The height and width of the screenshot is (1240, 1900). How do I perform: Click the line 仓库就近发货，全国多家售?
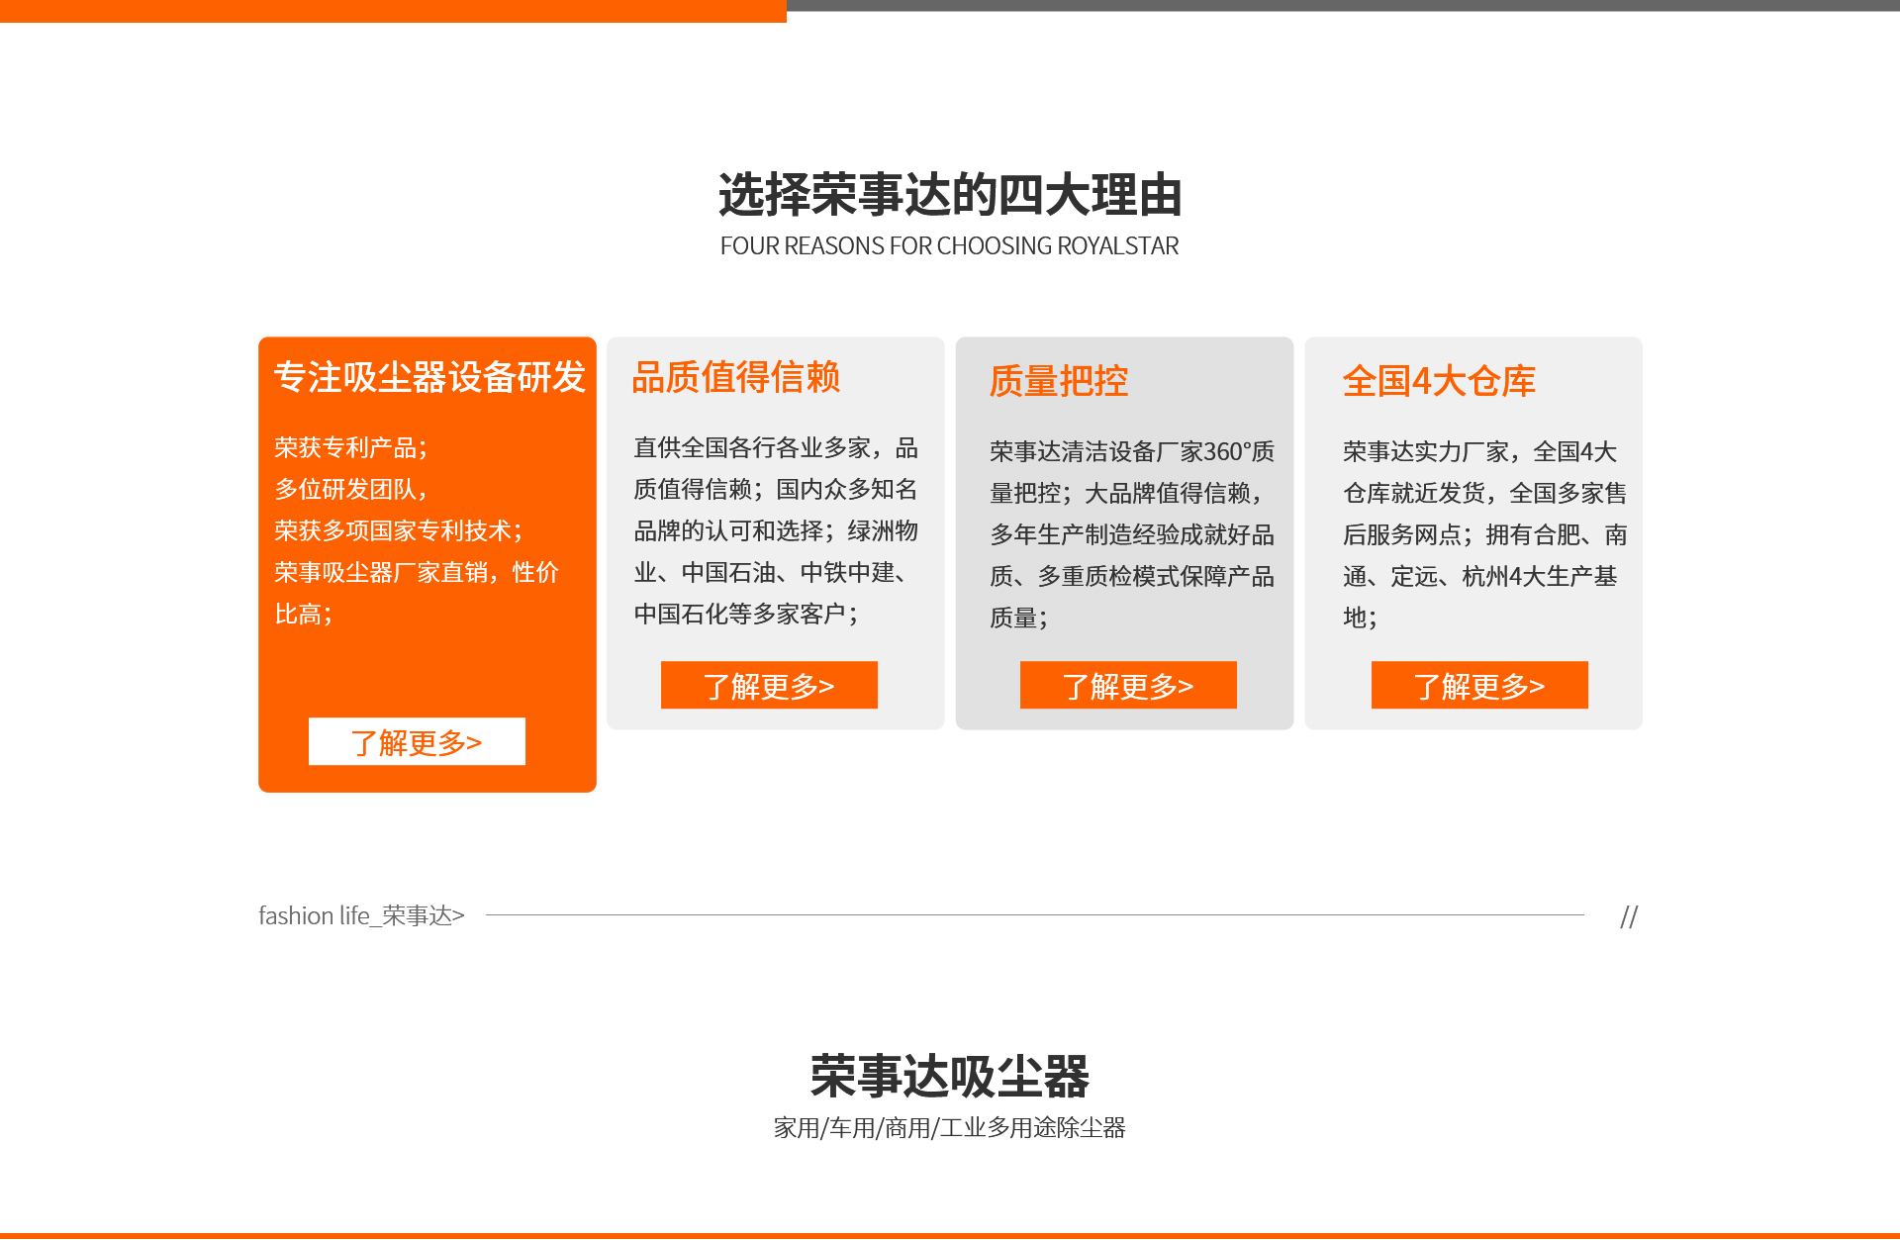click(1484, 493)
